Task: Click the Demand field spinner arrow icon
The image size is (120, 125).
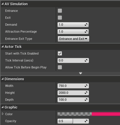Action: (x=86, y=25)
